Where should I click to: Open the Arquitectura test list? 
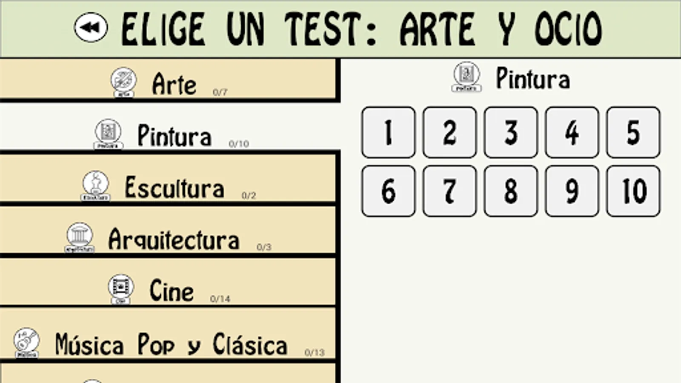tap(168, 231)
